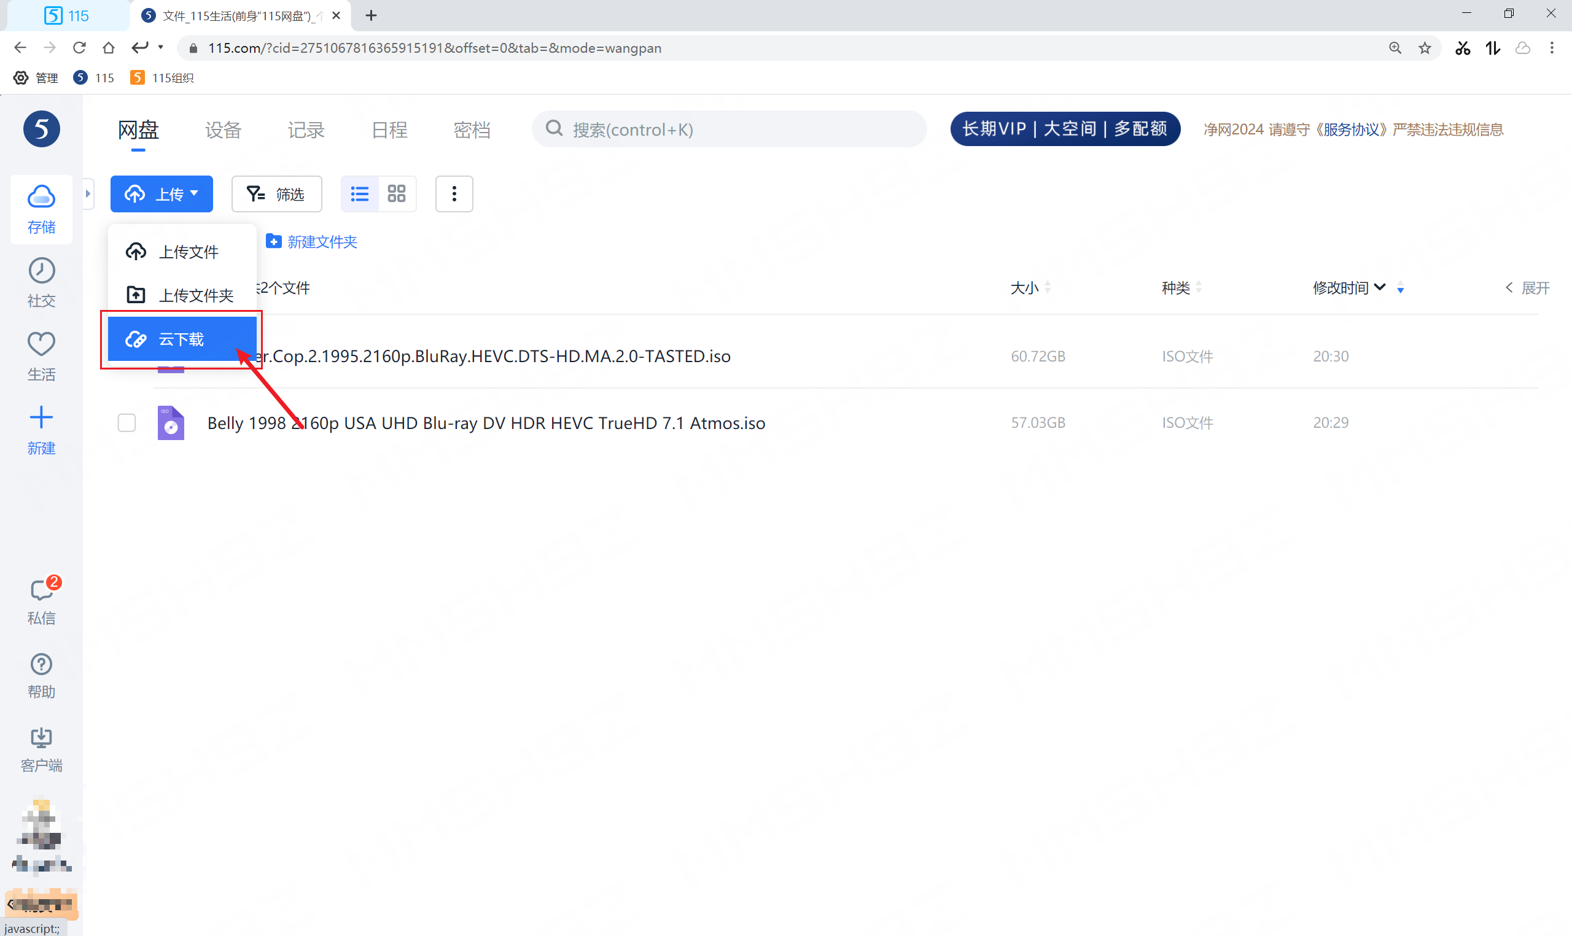The height and width of the screenshot is (936, 1572).
Task: Click the 新建 plus icon in sidebar
Action: coord(41,430)
